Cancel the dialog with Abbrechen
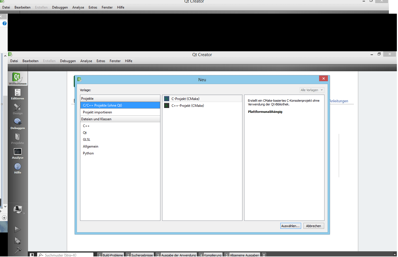Viewport: 398px width, 257px height. (313, 226)
